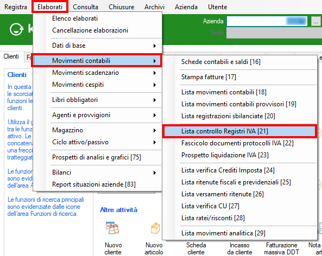This screenshot has width=322, height=256.
Task: Expand the Libri obbligatori submenu
Action: pos(155,100)
